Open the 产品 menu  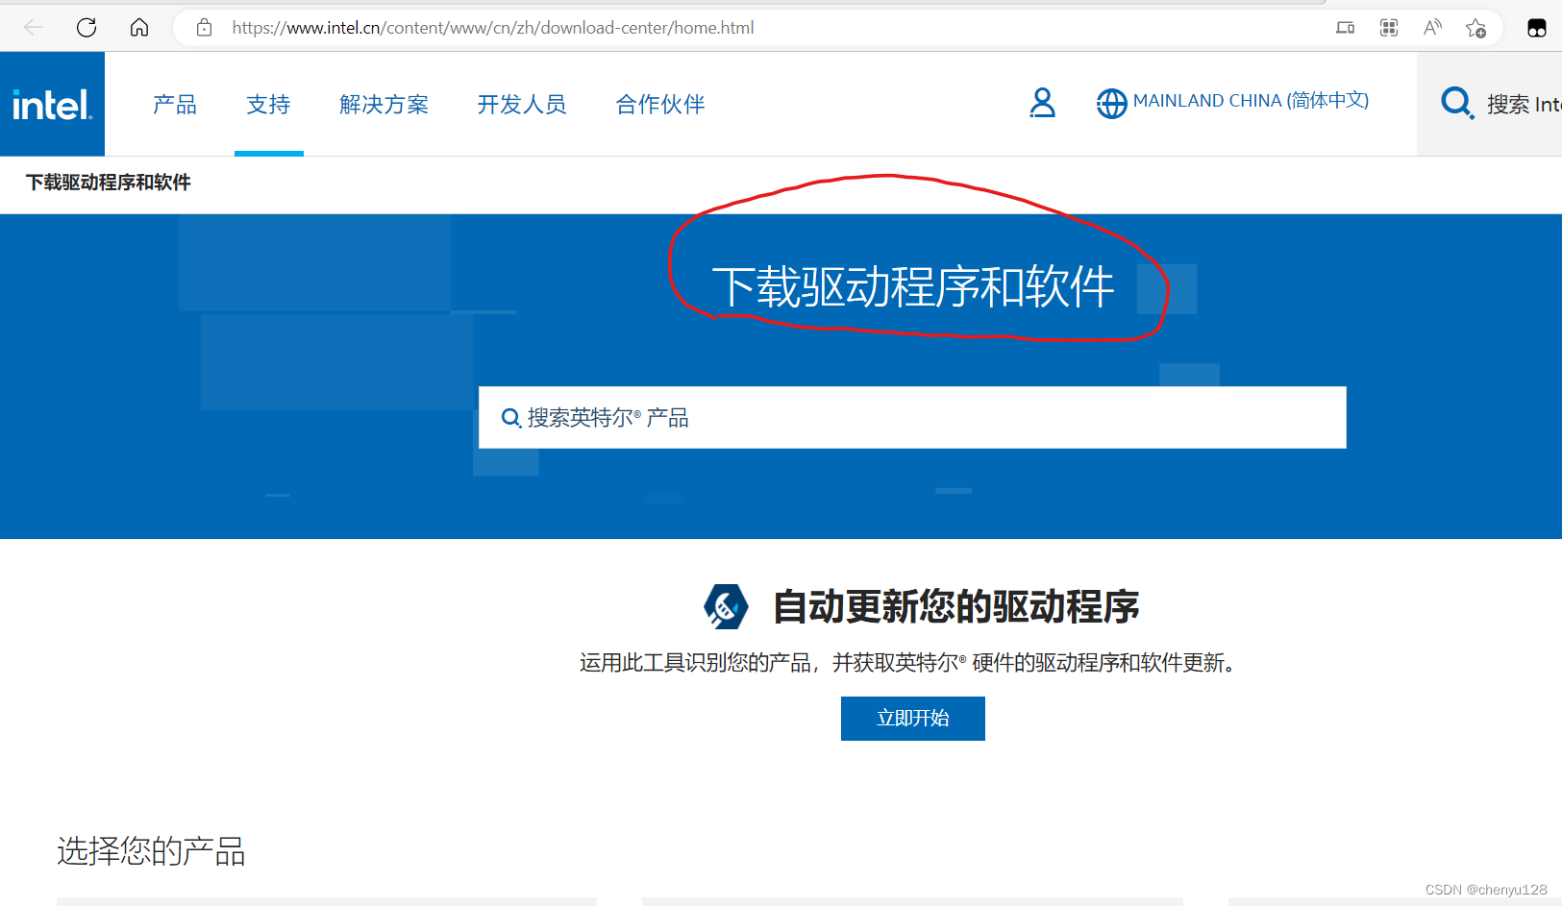(175, 104)
